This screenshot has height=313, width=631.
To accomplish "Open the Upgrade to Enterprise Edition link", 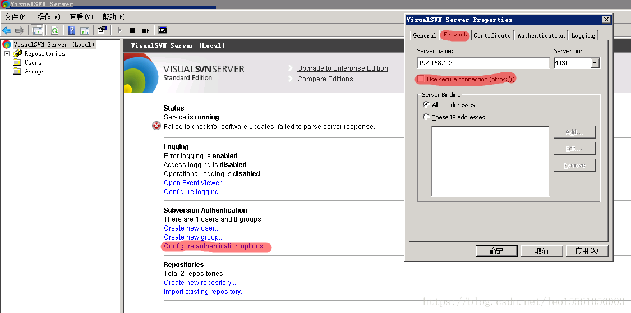I will [343, 68].
